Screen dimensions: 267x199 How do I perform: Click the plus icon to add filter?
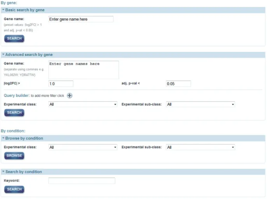(70, 96)
